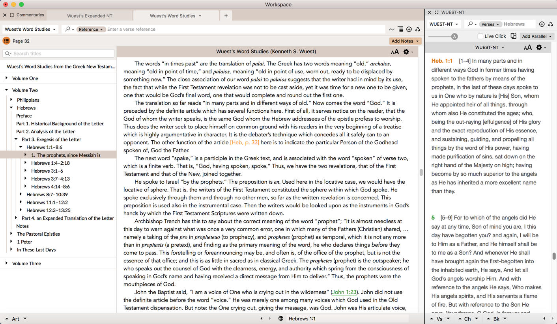The height and width of the screenshot is (324, 557).
Task: Toggle the orange table of contents icon
Action: point(6,41)
